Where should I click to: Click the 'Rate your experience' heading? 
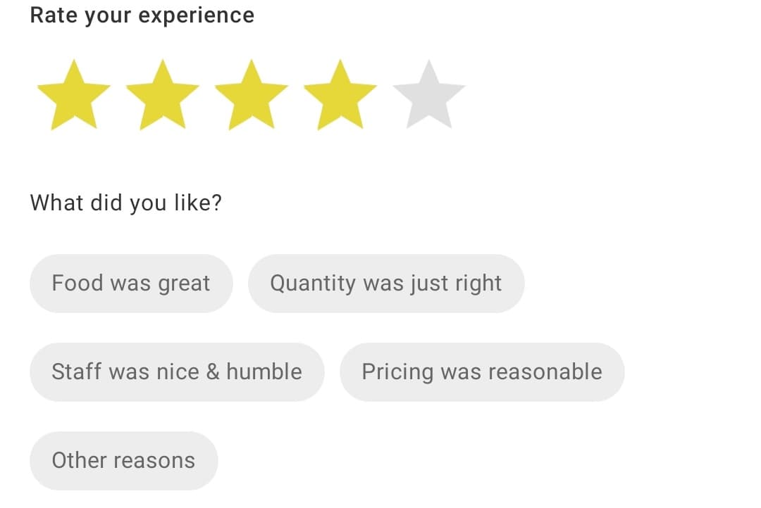[x=142, y=15]
